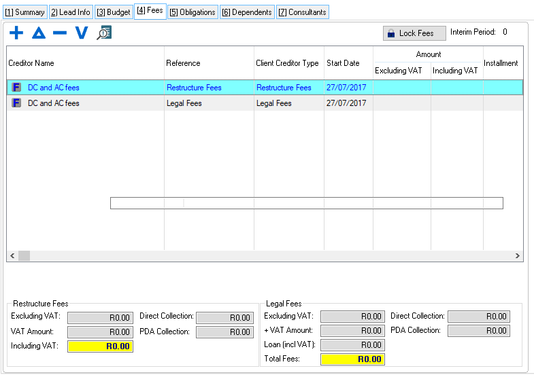Click F icon on Restructure Fees row

(x=17, y=88)
